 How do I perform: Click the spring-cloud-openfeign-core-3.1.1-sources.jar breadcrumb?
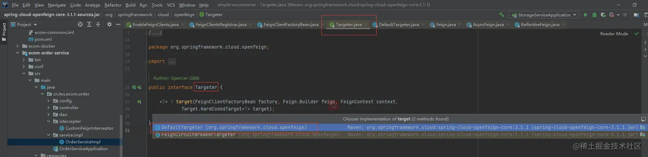(x=52, y=15)
